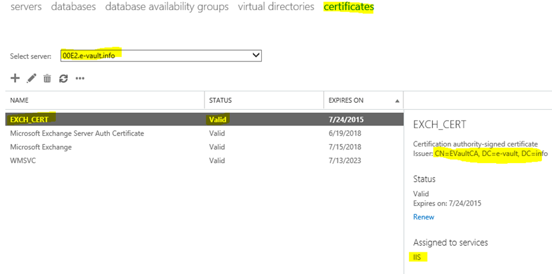Image resolution: width=552 pixels, height=274 pixels.
Task: Switch to the servers tab
Action: [x=26, y=7]
